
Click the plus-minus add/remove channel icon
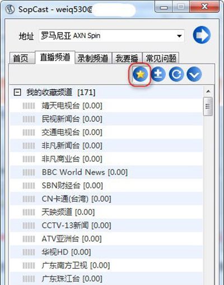click(158, 75)
